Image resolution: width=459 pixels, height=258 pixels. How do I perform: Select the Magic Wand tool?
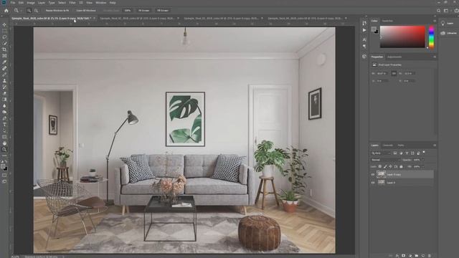(x=4, y=43)
